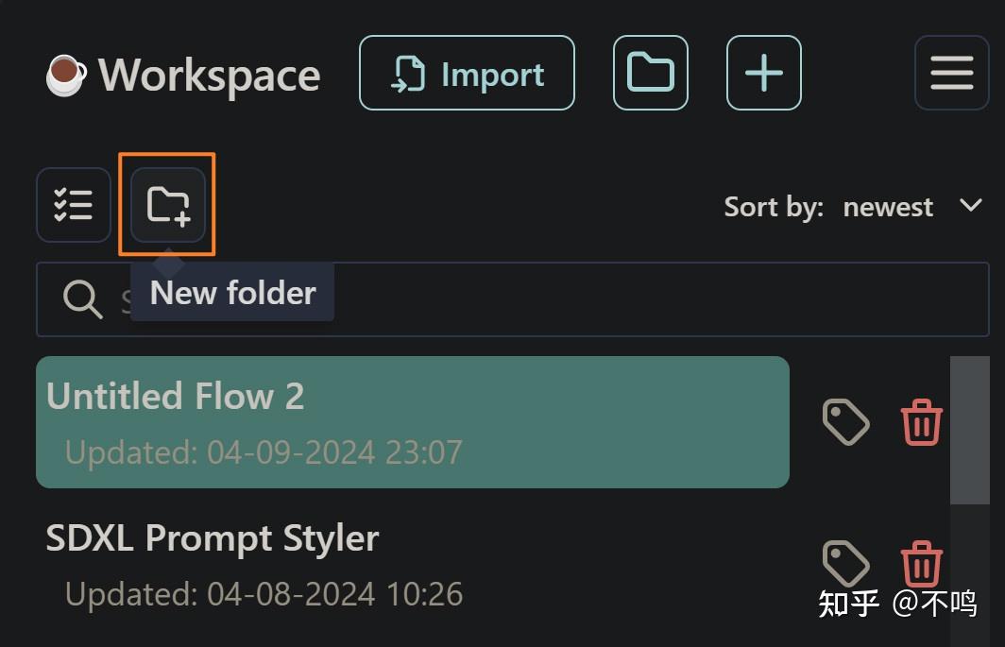The image size is (1005, 647).
Task: Expand the sort order chevron arrow
Action: coord(970,206)
